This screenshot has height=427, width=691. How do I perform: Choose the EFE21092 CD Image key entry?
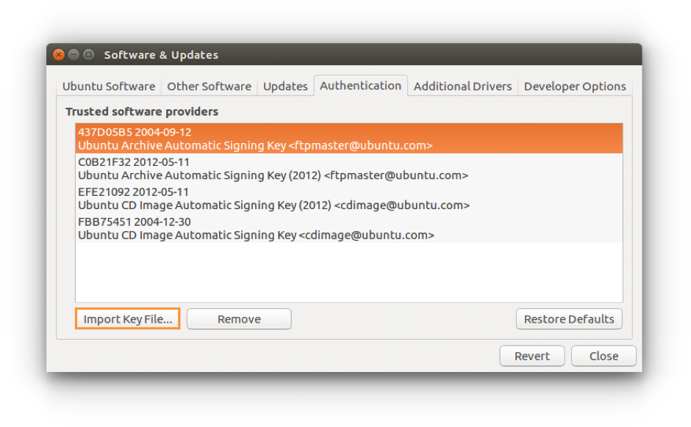coord(348,199)
